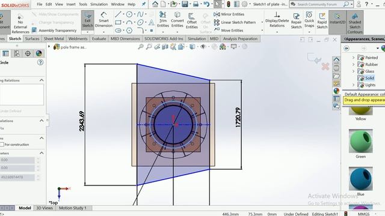Image resolution: width=385 pixels, height=216 pixels.
Task: Click the Print icon
Action: pyautogui.click(x=196, y=4)
